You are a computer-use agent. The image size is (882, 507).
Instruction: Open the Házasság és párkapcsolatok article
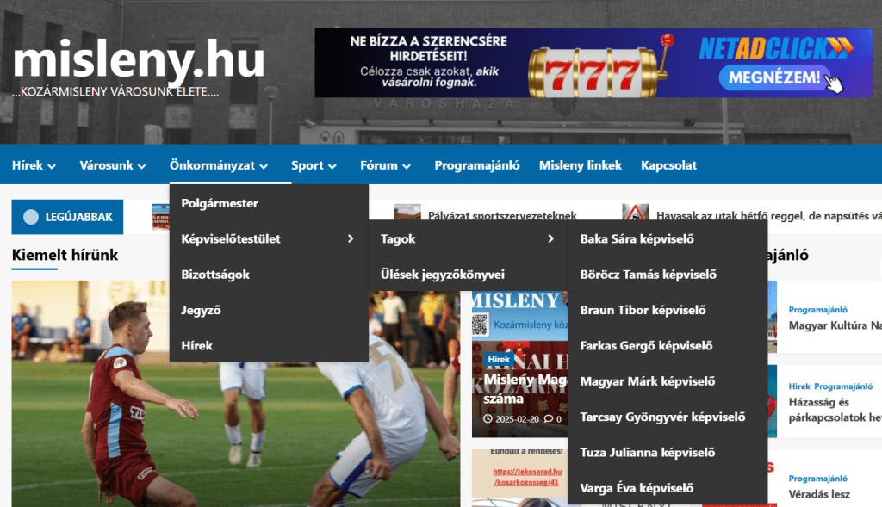(x=835, y=410)
